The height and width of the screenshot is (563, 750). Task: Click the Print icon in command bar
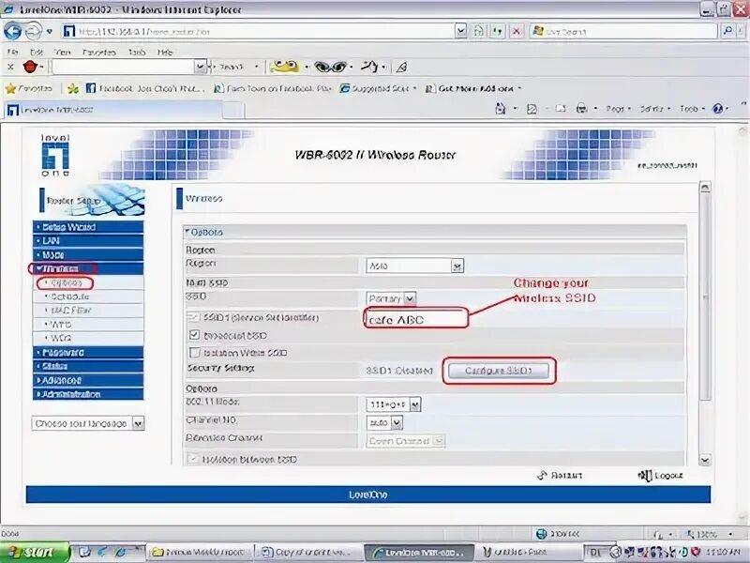tap(581, 109)
